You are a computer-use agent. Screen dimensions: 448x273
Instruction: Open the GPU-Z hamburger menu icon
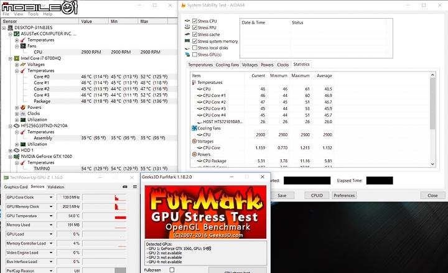(x=135, y=187)
